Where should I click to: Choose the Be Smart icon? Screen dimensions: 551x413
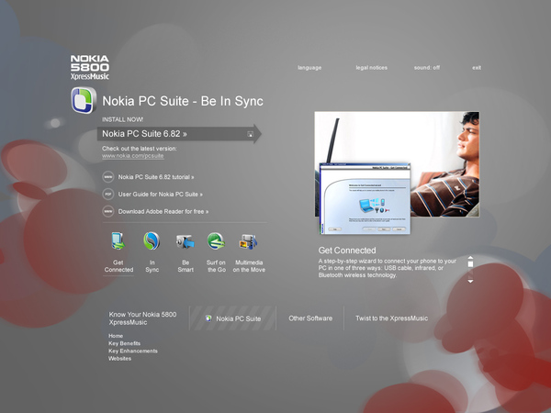pyautogui.click(x=186, y=241)
